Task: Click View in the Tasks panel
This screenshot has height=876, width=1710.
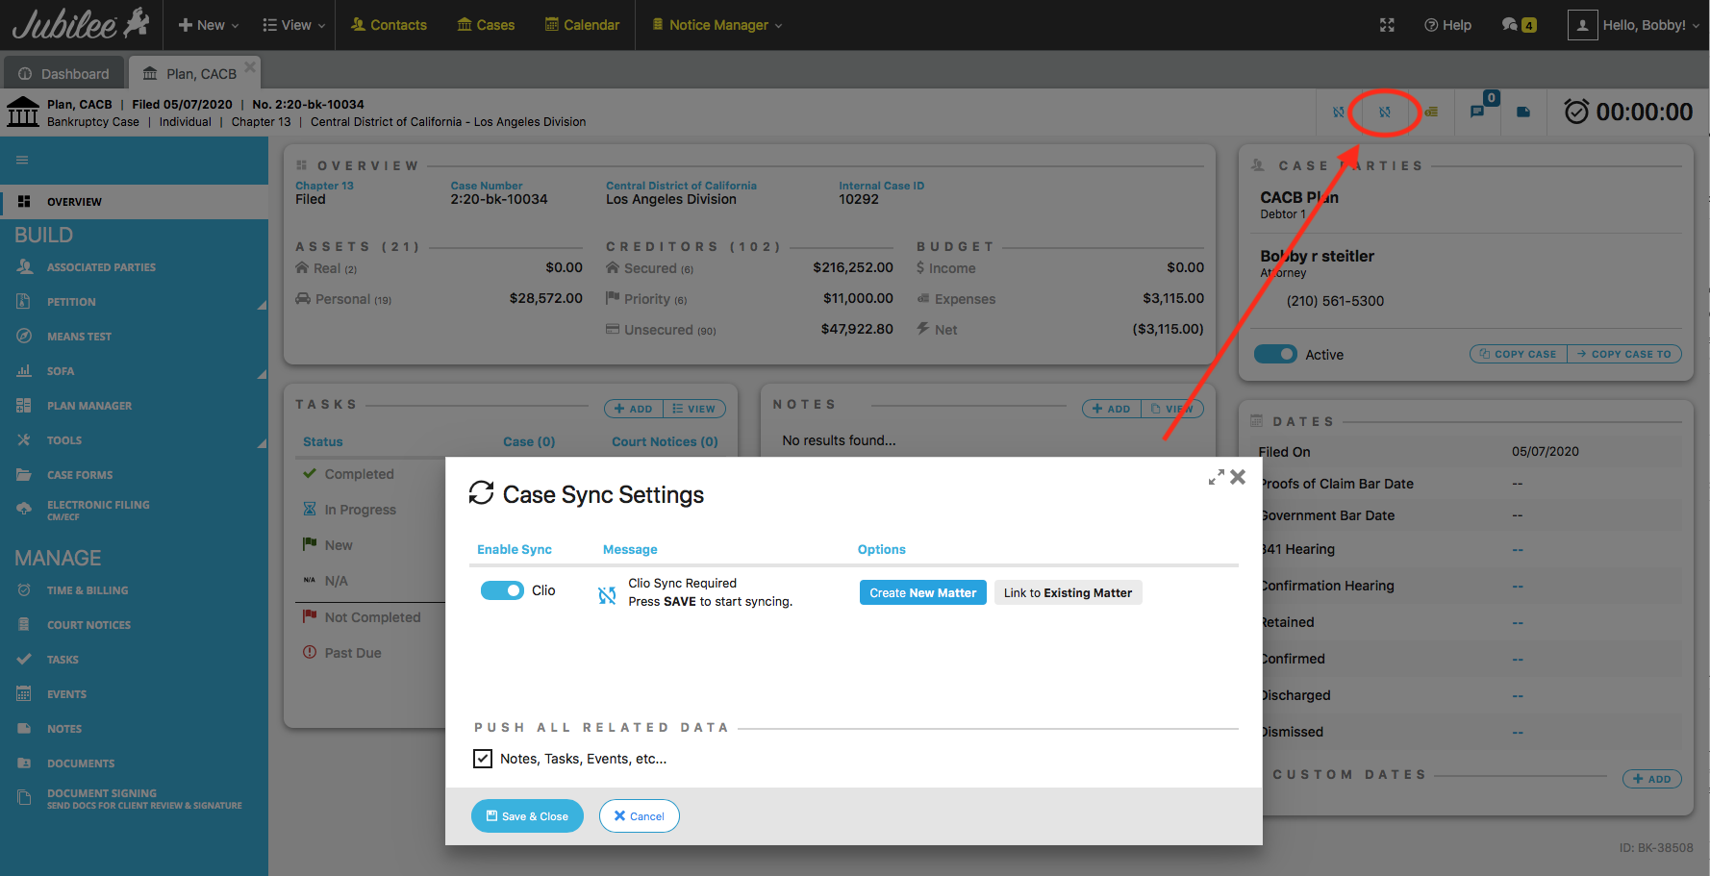Action: 694,409
